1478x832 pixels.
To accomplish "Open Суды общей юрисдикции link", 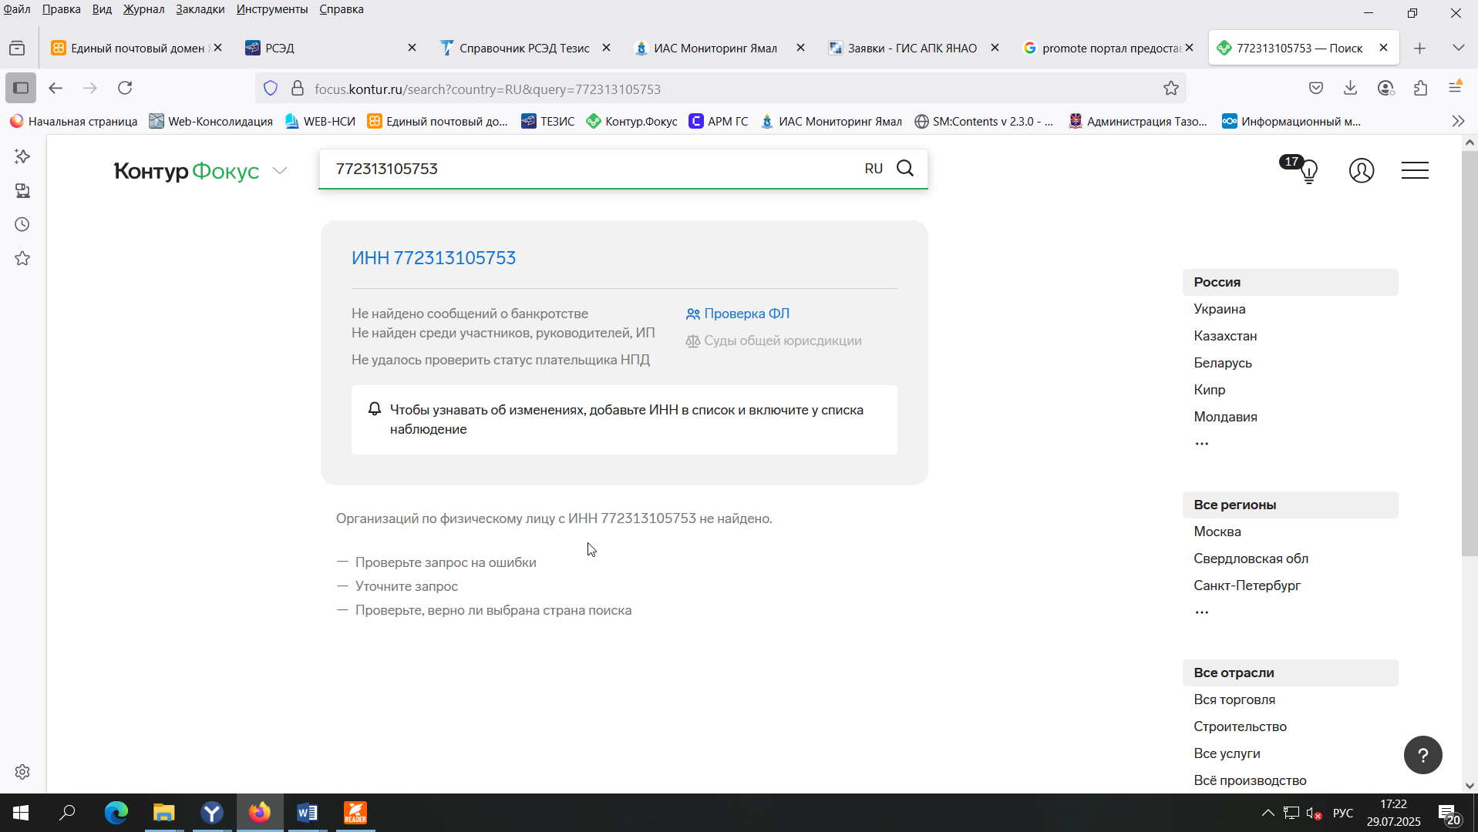I will pyautogui.click(x=774, y=341).
